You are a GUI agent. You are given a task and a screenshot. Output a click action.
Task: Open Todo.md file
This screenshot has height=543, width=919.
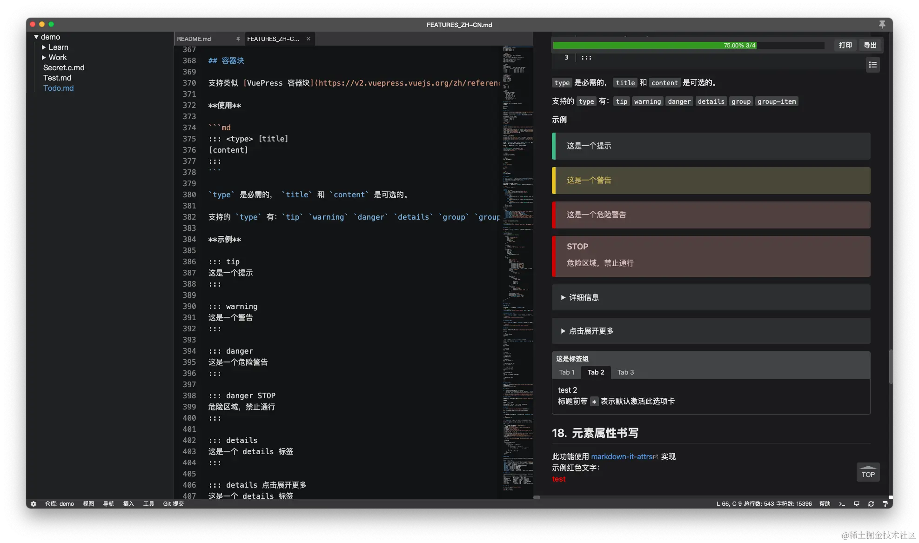tap(58, 88)
